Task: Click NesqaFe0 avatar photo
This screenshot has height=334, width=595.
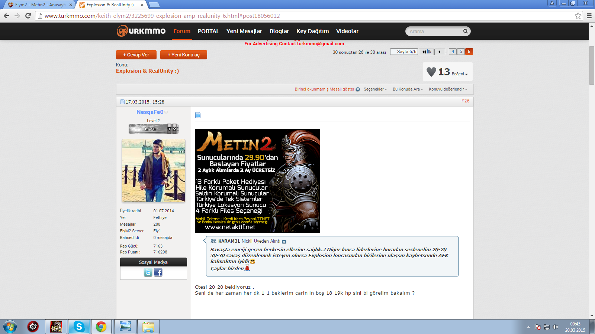Action: [153, 171]
